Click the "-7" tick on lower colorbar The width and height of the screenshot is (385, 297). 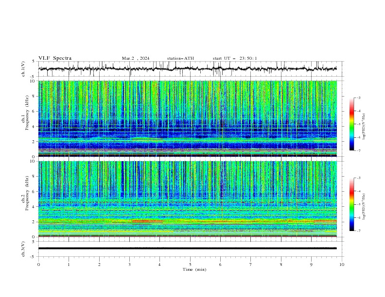[358, 231]
